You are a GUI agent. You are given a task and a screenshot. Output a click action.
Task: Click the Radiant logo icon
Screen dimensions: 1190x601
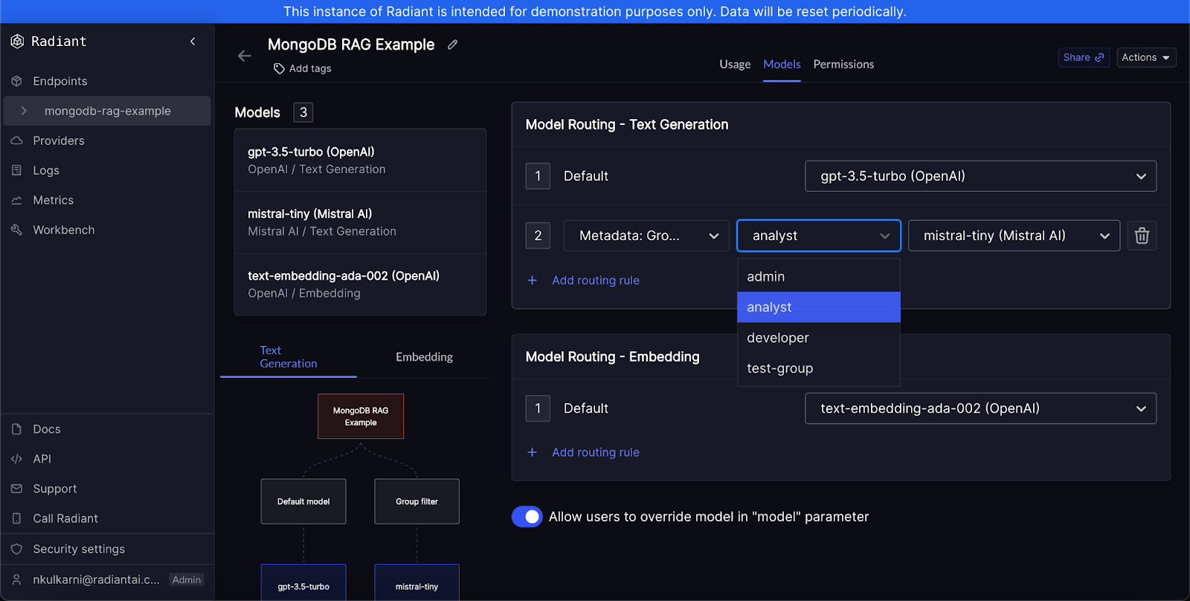tap(17, 42)
